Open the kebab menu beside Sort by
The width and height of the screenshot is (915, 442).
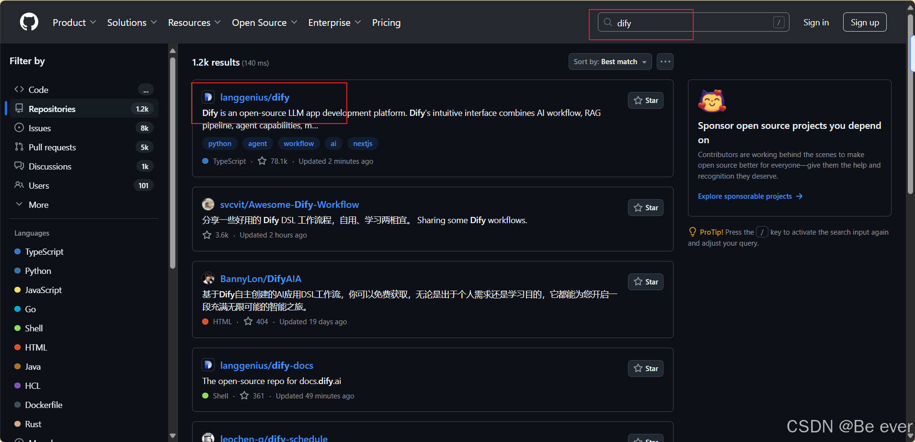[665, 61]
